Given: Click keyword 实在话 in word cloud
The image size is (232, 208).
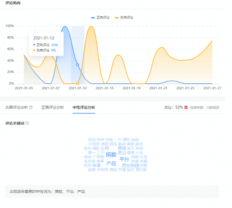Looking at the screenshot, I should 90,161.
